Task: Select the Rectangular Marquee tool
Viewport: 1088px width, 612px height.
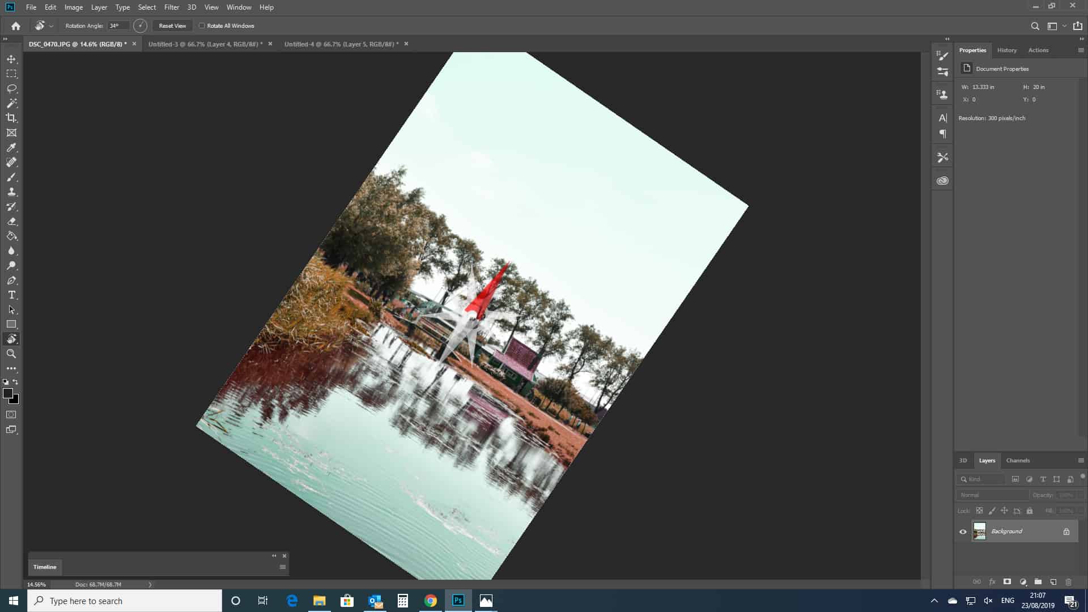Action: [11, 74]
